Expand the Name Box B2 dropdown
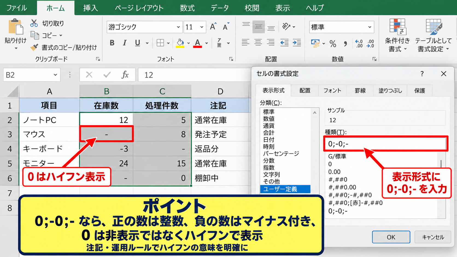 click(x=55, y=75)
